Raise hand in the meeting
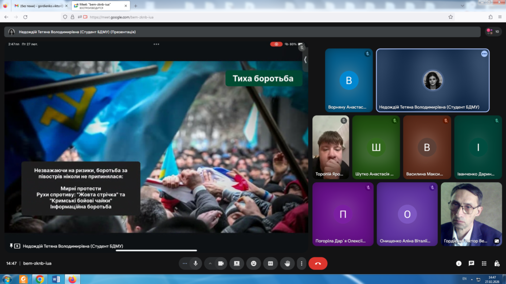This screenshot has height=284, width=506. [x=287, y=264]
